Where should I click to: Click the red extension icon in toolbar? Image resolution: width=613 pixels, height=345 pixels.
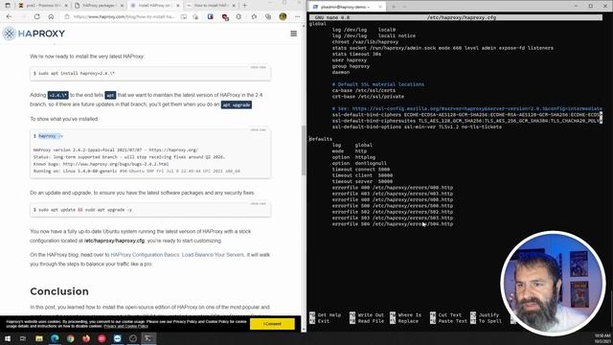pos(225,17)
